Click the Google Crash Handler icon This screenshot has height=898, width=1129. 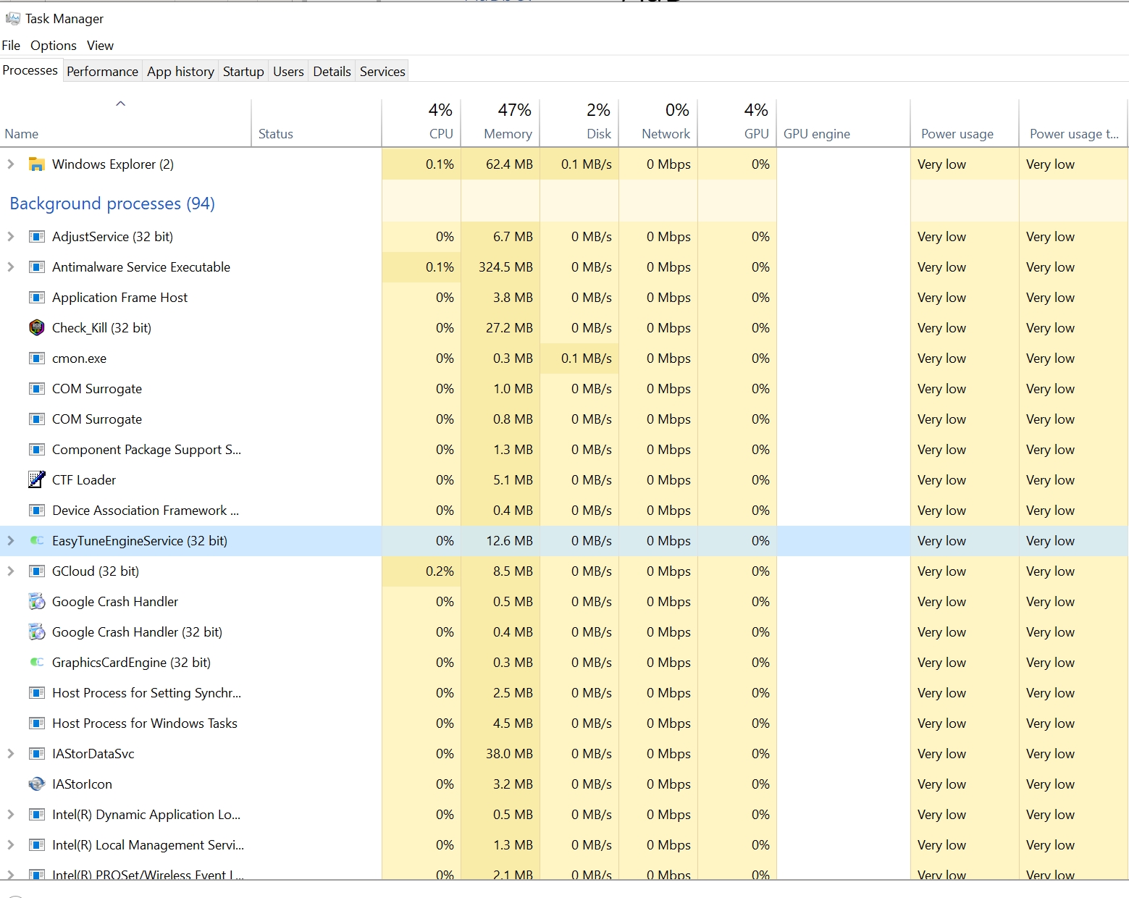tap(36, 602)
